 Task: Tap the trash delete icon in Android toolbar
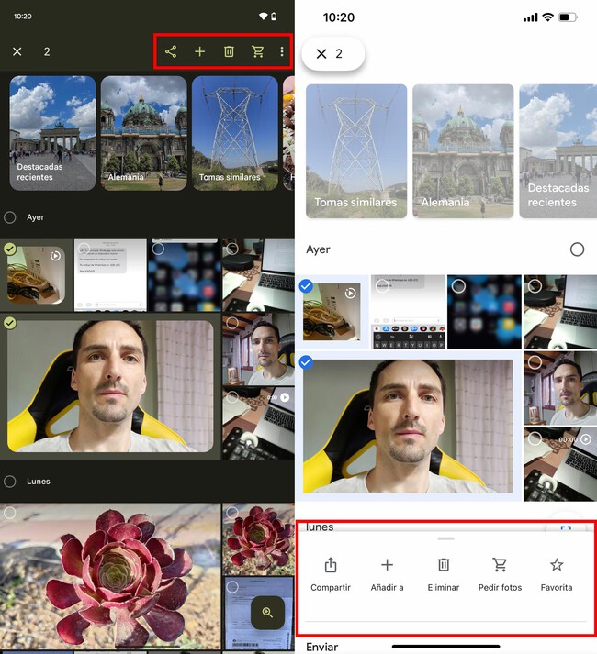[x=229, y=51]
